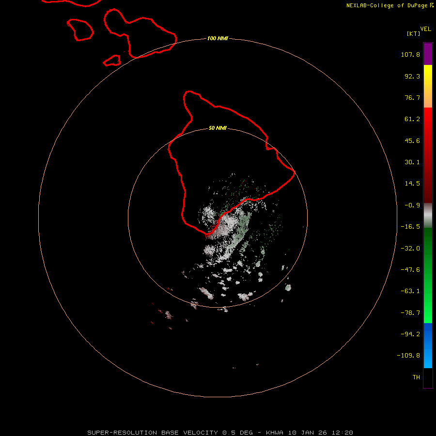Screen dimensions: 436x436
Task: Click the 76.7 velocity scale value
Action: coord(412,97)
